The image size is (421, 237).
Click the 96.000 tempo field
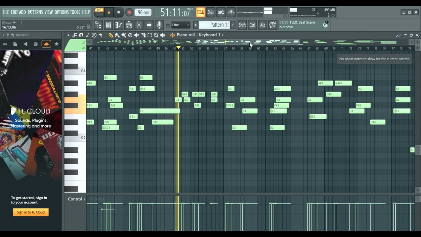pos(143,13)
